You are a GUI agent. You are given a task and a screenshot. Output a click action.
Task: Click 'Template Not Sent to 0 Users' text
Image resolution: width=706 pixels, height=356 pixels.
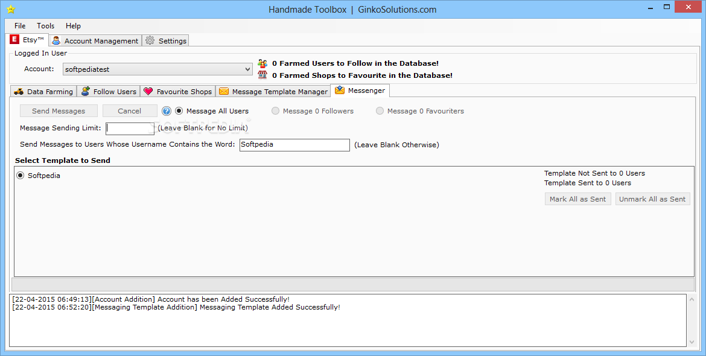594,173
